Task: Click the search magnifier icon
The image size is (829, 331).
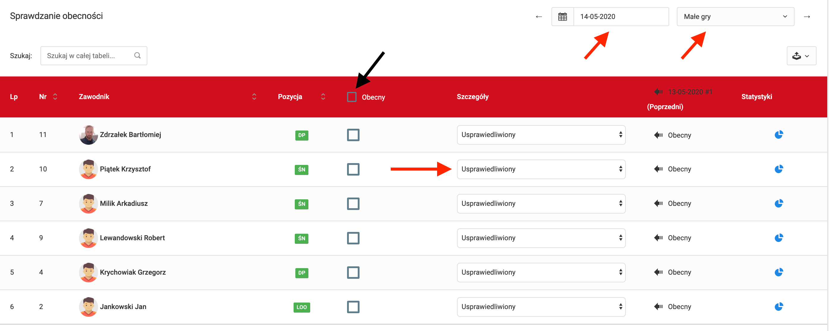Action: [137, 55]
